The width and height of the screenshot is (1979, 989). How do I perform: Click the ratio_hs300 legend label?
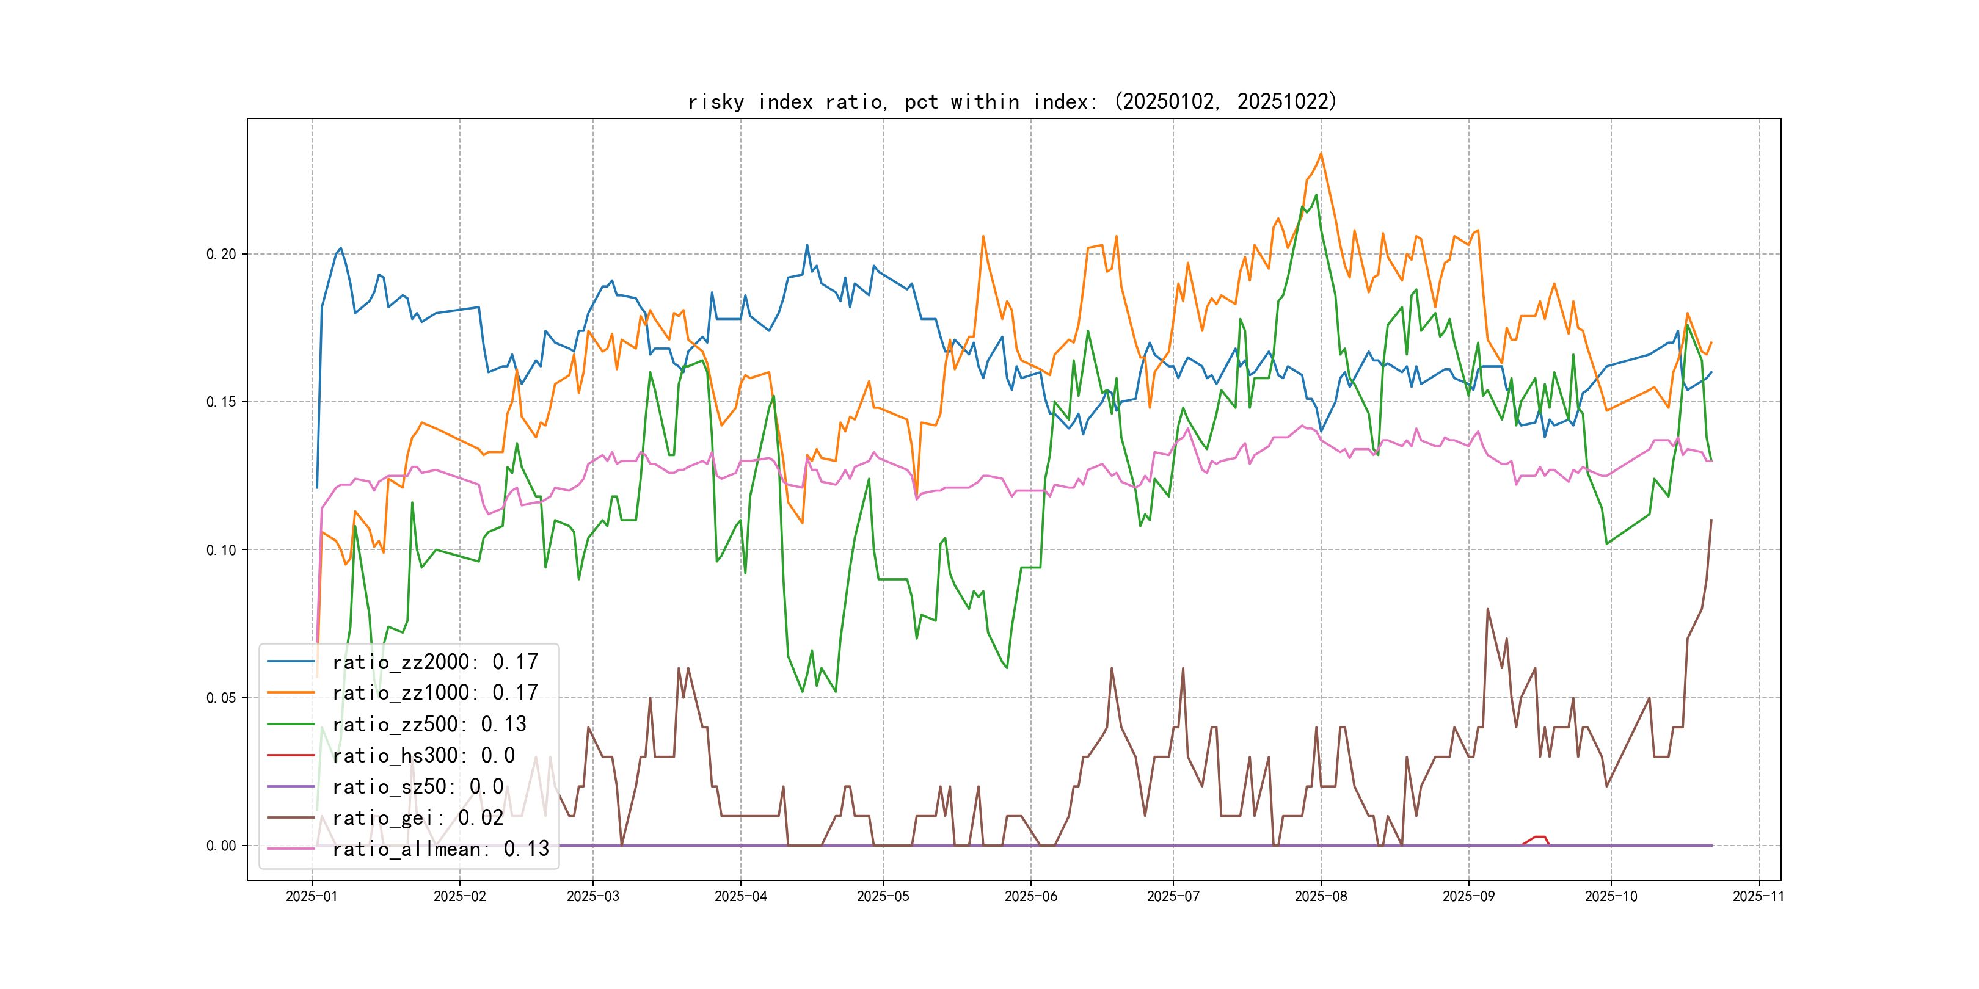tap(423, 756)
